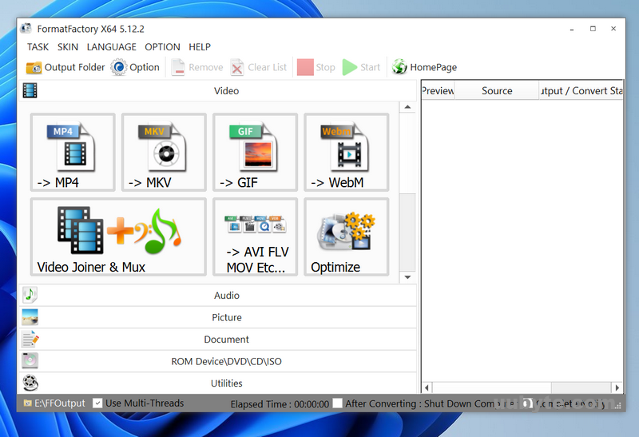Click Elapsed Time status text
639x437 pixels.
(x=280, y=404)
